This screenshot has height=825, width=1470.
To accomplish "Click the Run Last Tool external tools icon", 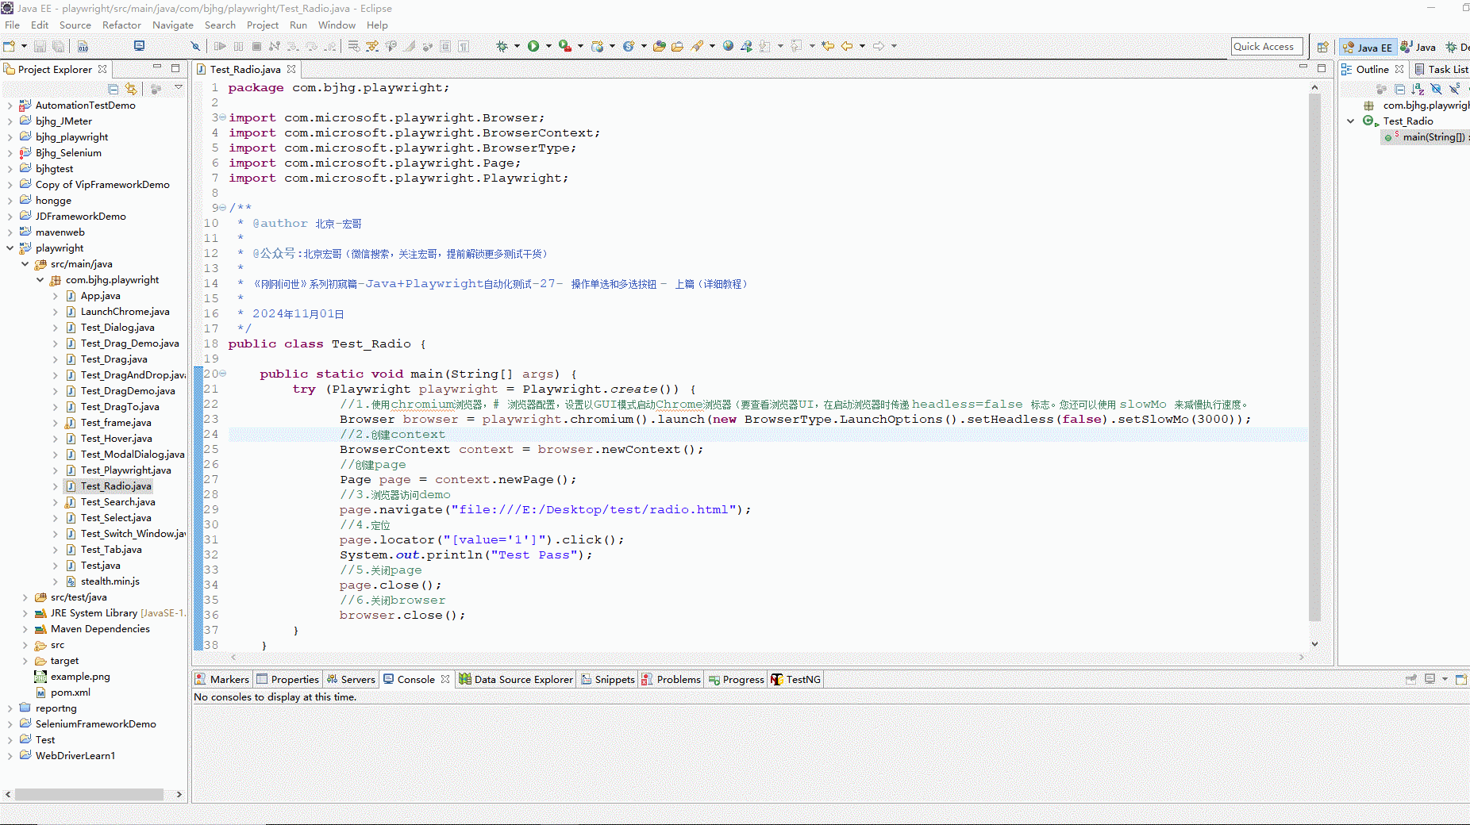I will pos(564,46).
